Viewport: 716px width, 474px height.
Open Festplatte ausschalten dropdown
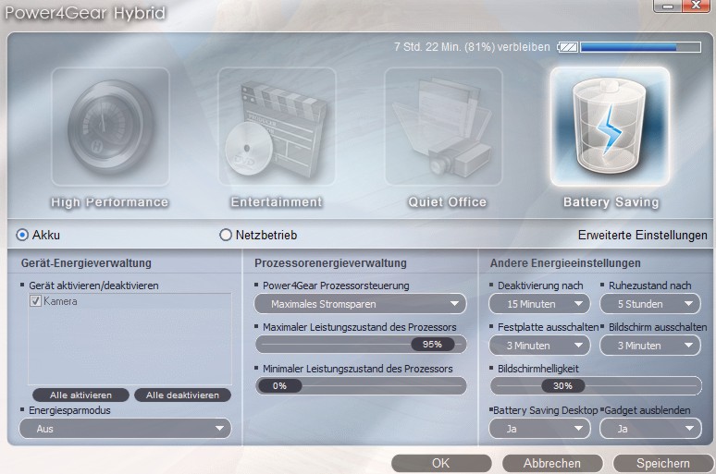(x=539, y=346)
